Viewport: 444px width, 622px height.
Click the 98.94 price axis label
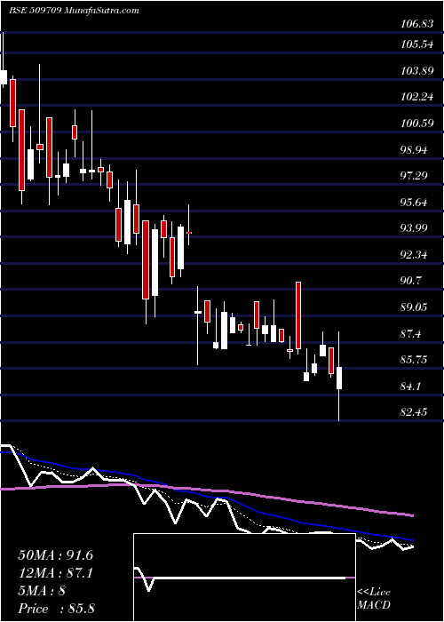click(x=415, y=150)
